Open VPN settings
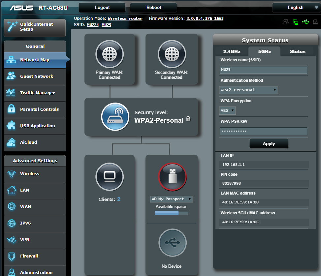 pyautogui.click(x=35, y=240)
